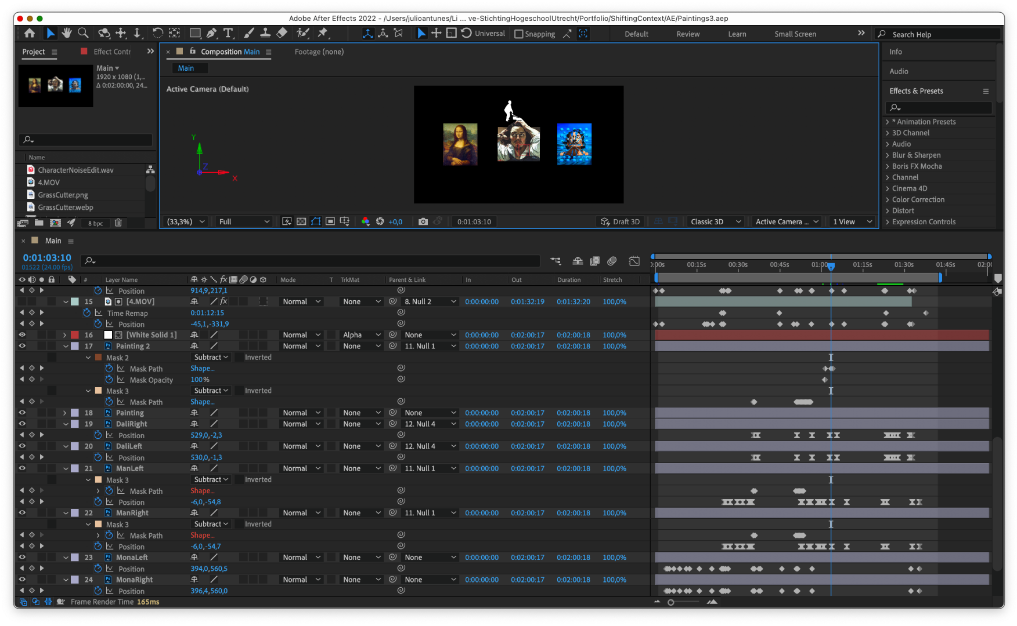Viewport: 1017px width, 626px height.
Task: Switch to Small Screen workspace
Action: point(795,34)
